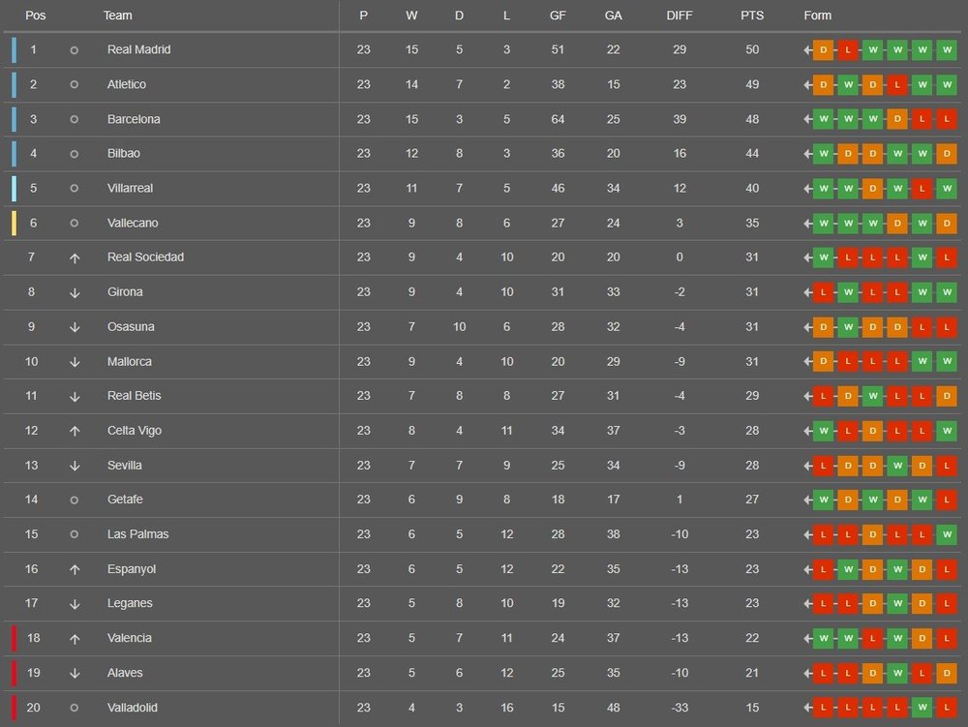Click the red L badge in Real Madrid's form
Image resolution: width=968 pixels, height=727 pixels.
point(848,49)
